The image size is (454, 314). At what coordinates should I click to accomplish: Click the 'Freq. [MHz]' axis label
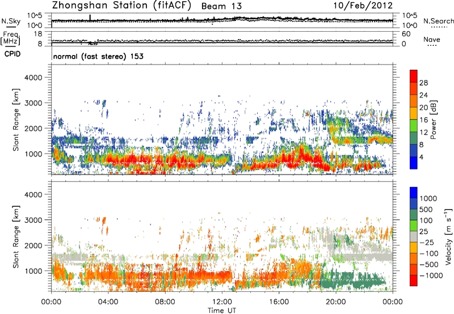pyautogui.click(x=11, y=38)
